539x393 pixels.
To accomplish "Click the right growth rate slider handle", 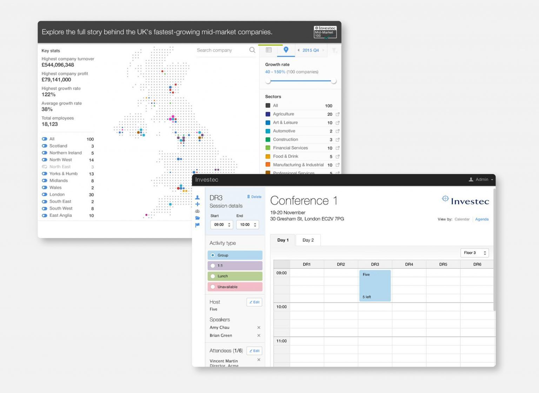I will tap(334, 81).
